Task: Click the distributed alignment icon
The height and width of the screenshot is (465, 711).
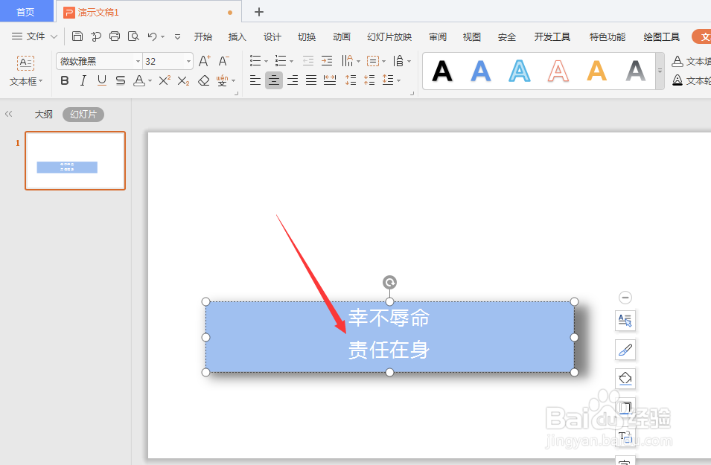Action: click(330, 80)
